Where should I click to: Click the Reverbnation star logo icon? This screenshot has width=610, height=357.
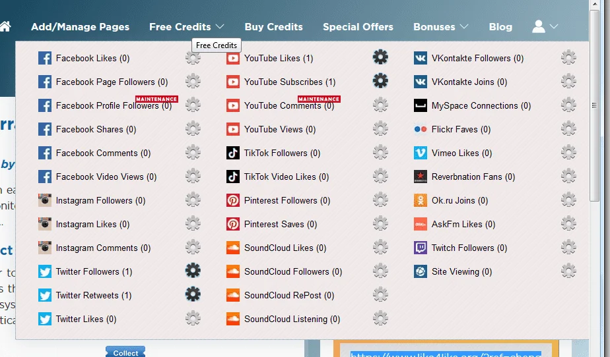(x=421, y=177)
